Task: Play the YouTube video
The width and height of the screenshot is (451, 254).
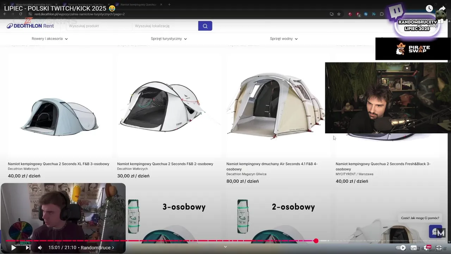Action: click(13, 248)
